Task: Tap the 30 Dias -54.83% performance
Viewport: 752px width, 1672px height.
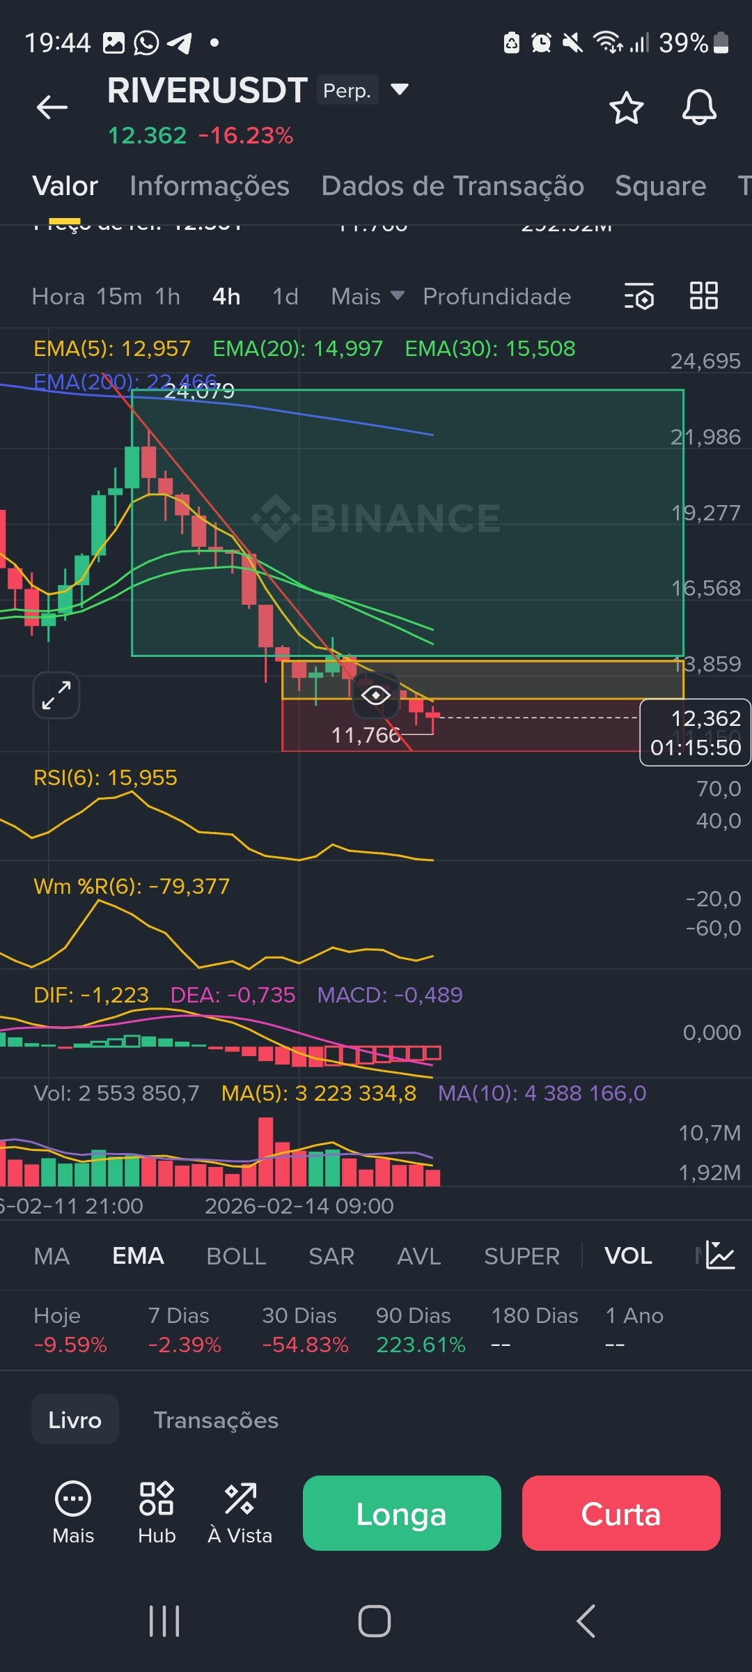Action: (305, 1330)
